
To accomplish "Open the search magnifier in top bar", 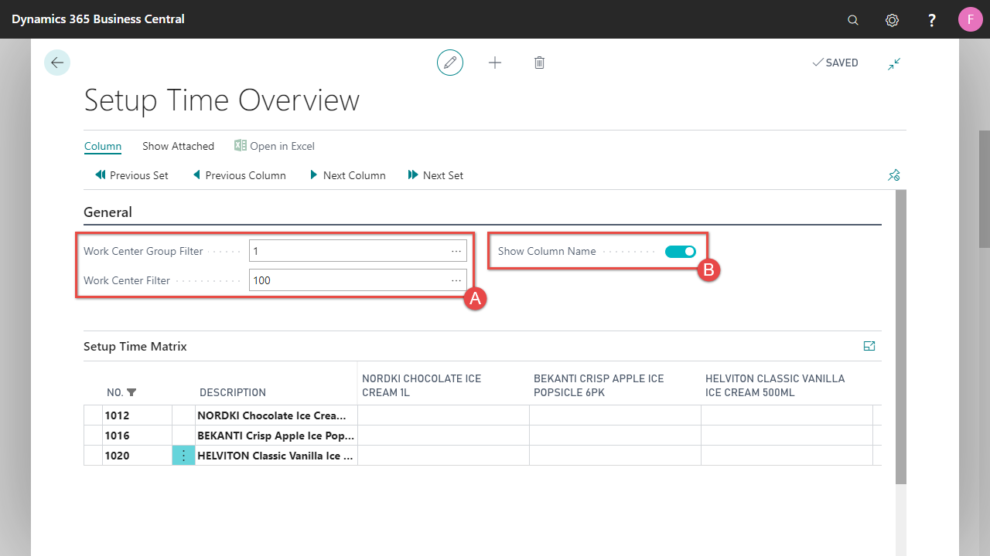I will tap(853, 20).
